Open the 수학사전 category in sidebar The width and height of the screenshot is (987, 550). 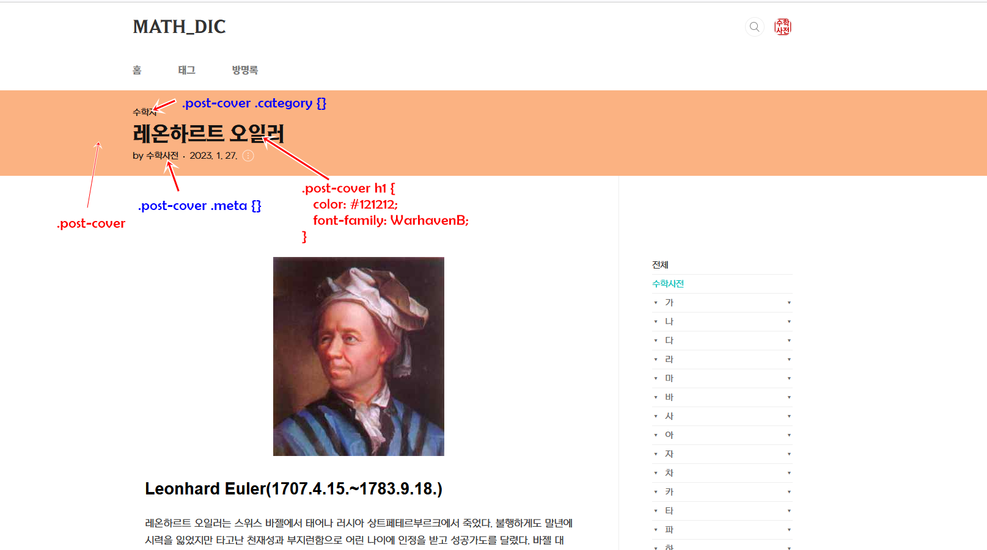click(x=668, y=284)
